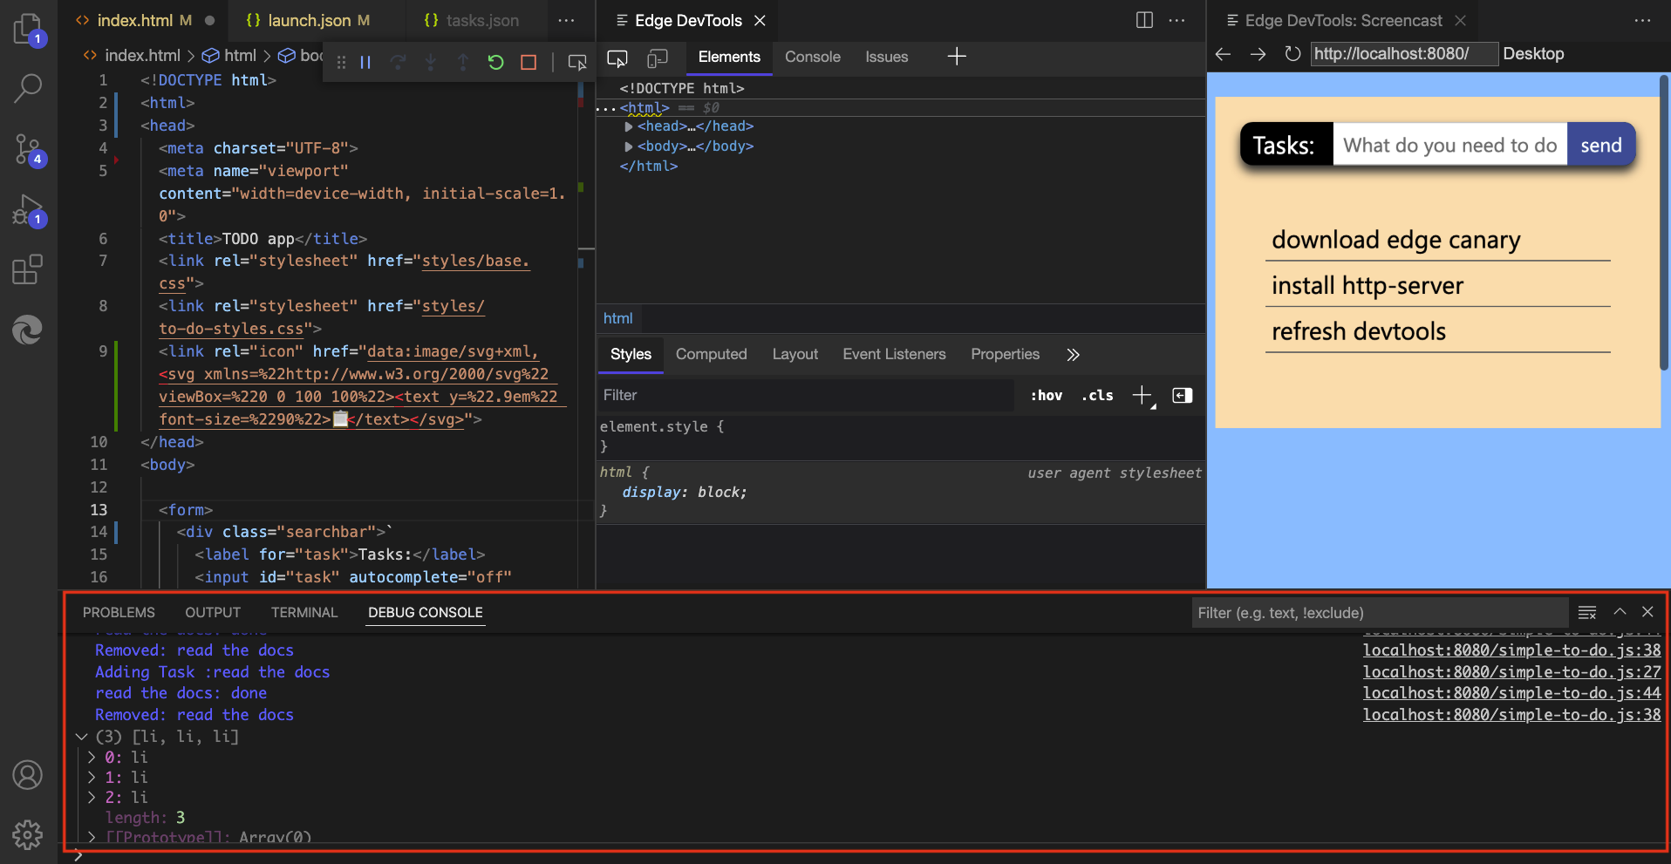Open the simple-to-do.js:44 source link
The width and height of the screenshot is (1671, 864).
pyautogui.click(x=1511, y=692)
